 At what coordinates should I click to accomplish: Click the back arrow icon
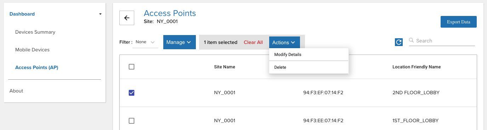(x=127, y=18)
